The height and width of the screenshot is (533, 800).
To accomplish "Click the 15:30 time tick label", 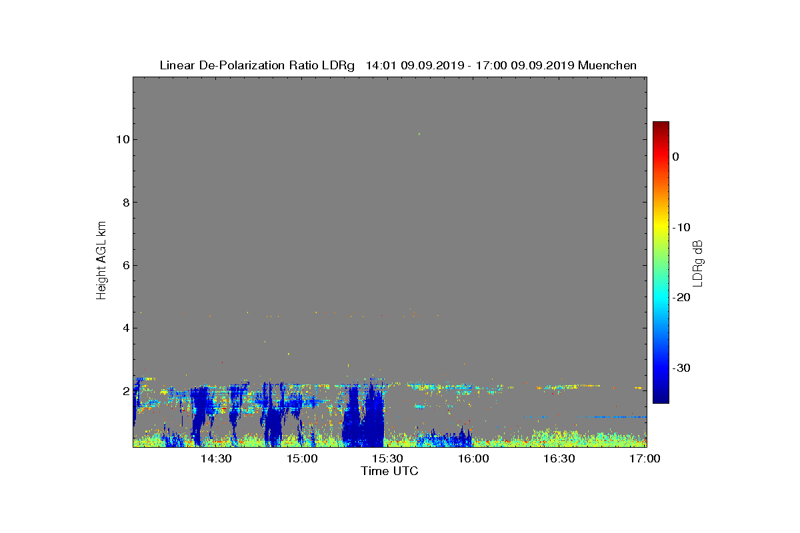I will pyautogui.click(x=387, y=458).
